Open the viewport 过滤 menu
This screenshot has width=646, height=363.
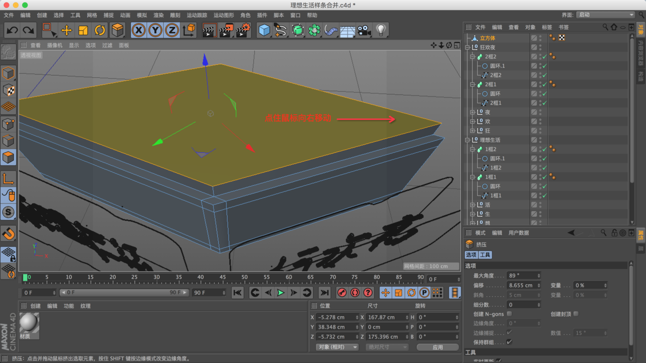(x=107, y=45)
